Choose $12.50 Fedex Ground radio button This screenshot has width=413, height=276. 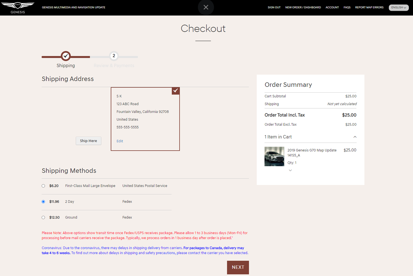coord(43,217)
